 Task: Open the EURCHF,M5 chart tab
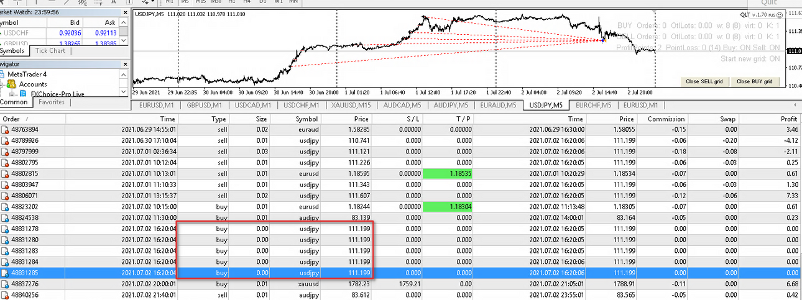coord(593,105)
